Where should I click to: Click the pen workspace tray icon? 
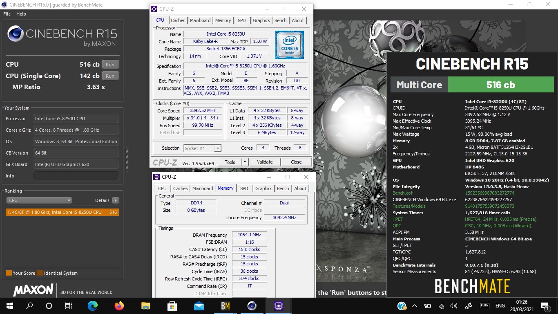(x=469, y=305)
